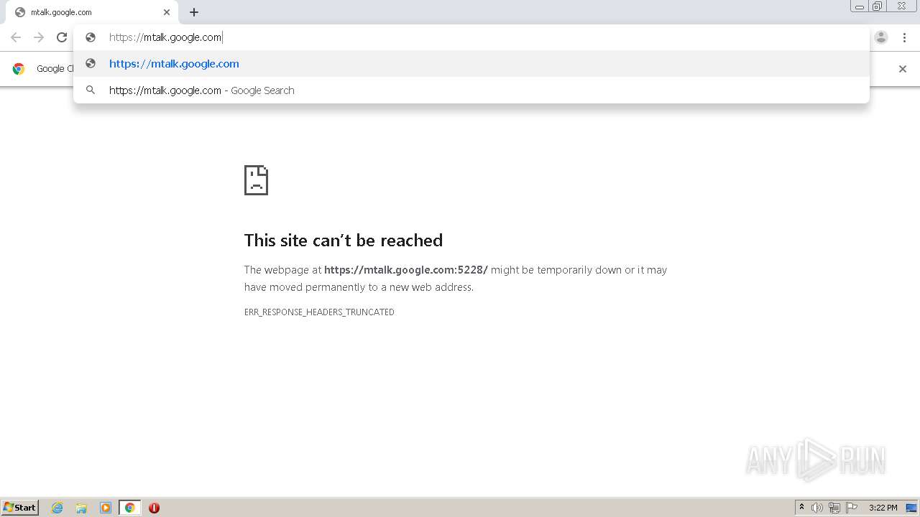920x517 pixels.
Task: Click the network tray icon
Action: coord(834,508)
